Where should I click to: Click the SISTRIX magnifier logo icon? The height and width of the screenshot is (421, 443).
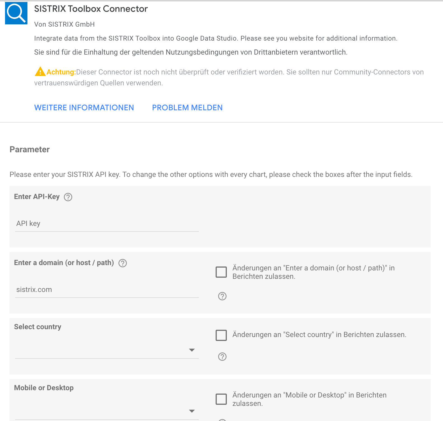pos(16,13)
